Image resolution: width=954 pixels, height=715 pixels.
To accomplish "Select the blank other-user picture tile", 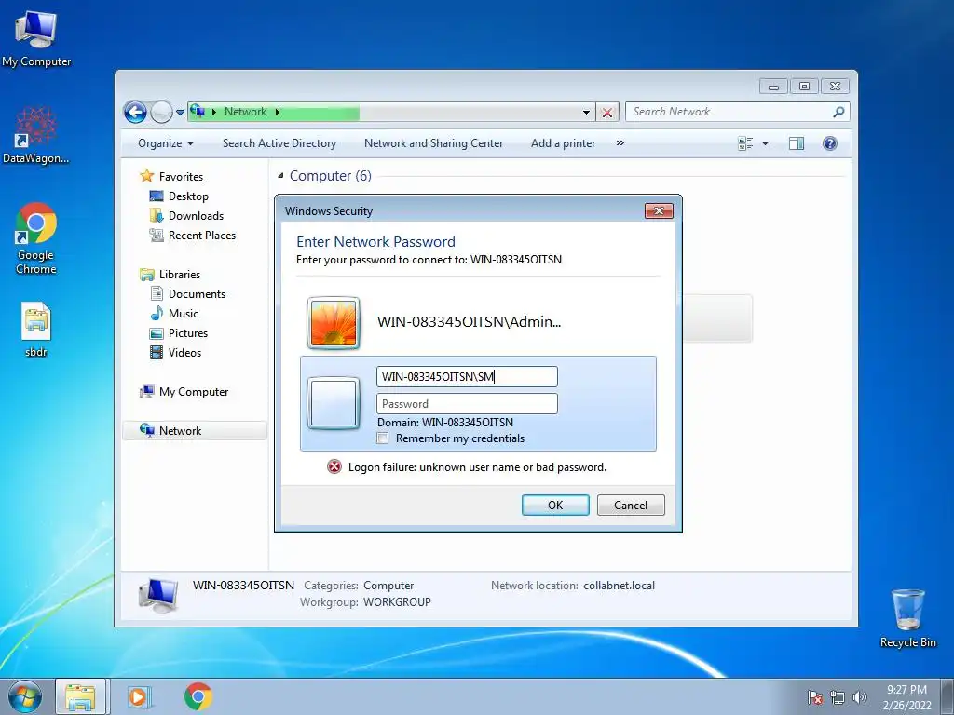I will 334,403.
